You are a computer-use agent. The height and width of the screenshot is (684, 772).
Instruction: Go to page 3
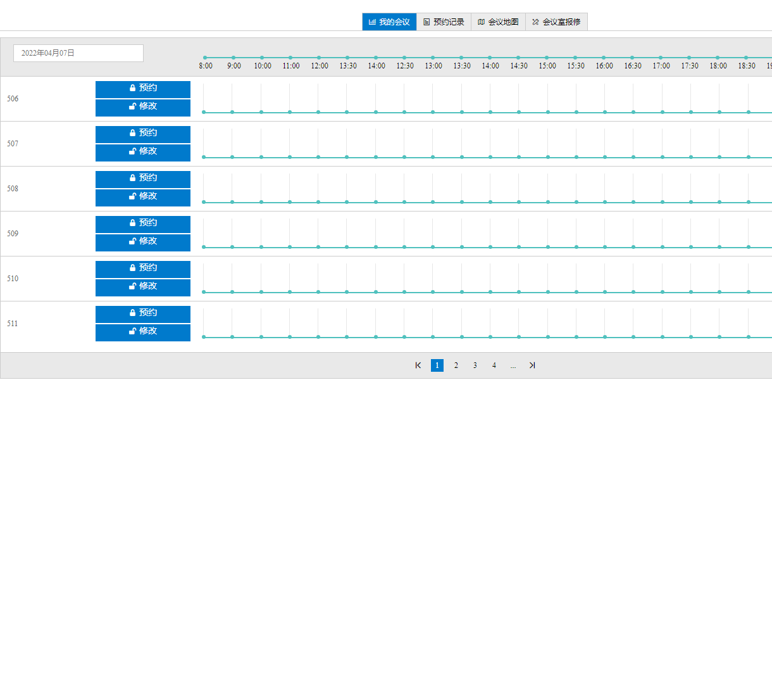pos(475,365)
